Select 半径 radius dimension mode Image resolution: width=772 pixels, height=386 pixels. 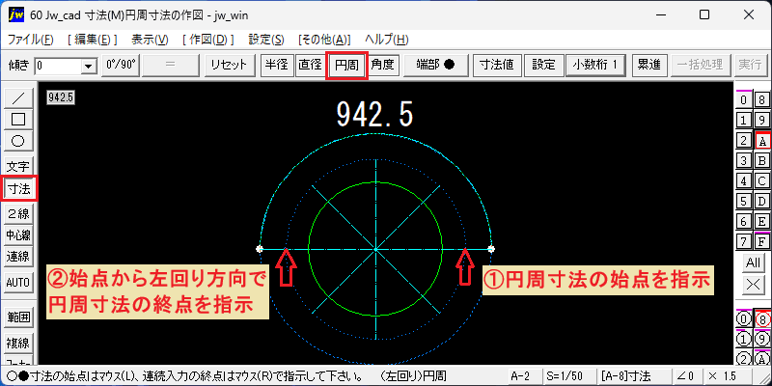coord(276,65)
